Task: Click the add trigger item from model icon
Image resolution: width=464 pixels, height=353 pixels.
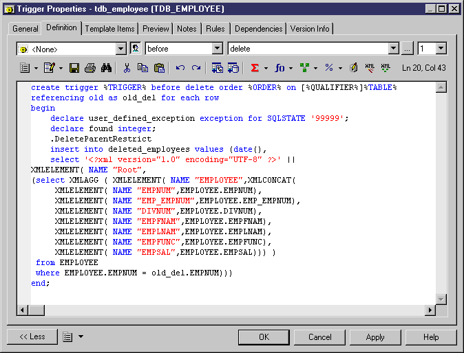Action: coord(218,68)
